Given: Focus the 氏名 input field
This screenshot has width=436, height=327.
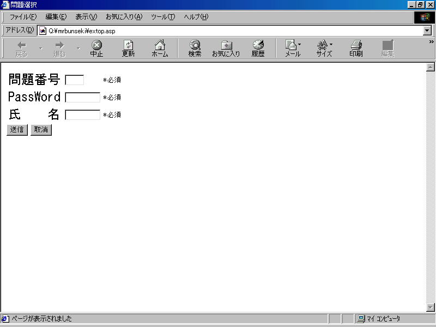Looking at the screenshot, I should pyautogui.click(x=83, y=115).
